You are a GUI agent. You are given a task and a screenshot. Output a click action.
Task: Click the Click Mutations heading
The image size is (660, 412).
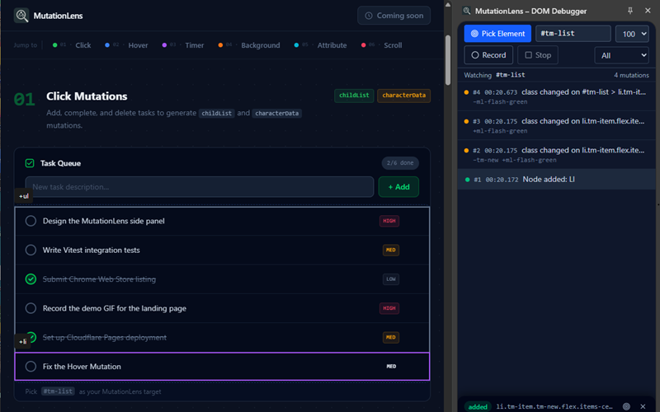87,96
